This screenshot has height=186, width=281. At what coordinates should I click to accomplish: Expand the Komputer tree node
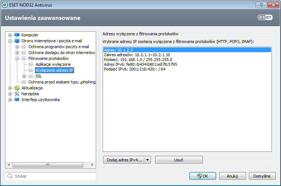coord(10,35)
